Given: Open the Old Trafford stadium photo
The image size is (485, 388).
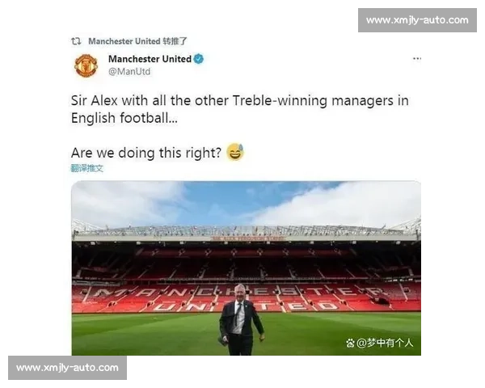Looking at the screenshot, I should tap(247, 268).
